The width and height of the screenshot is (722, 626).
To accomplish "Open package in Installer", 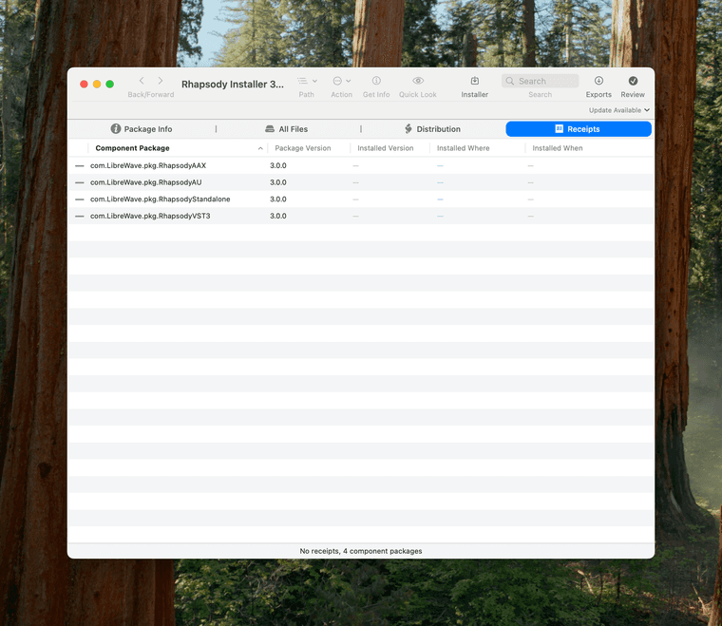I will coord(475,81).
